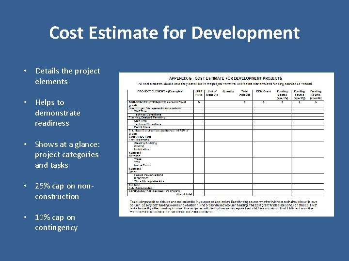Click the 'Planning, Design & Permitting' row
The width and height of the screenshot is (349, 261).
click(x=225, y=118)
